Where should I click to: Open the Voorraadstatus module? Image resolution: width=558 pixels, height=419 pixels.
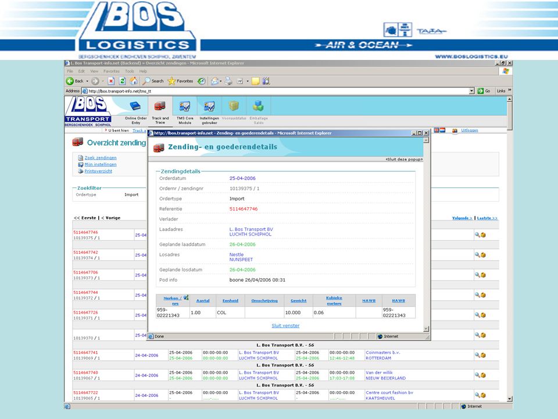[234, 110]
